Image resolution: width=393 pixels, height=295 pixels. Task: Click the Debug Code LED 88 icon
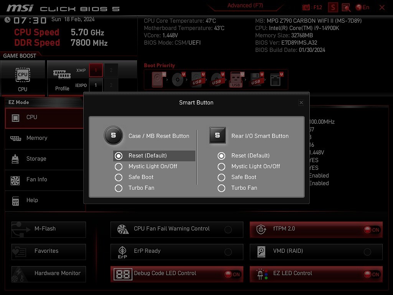[x=123, y=274]
